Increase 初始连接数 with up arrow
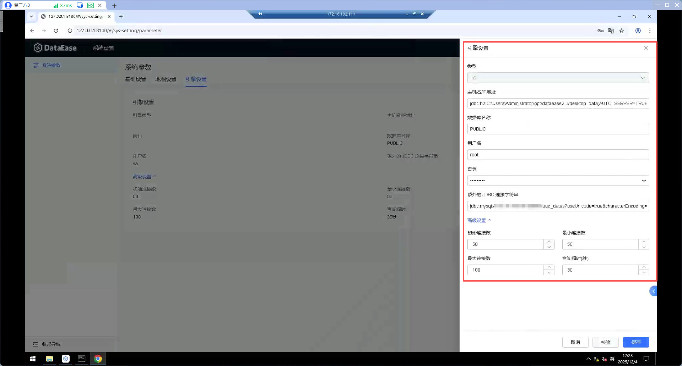 (x=549, y=242)
